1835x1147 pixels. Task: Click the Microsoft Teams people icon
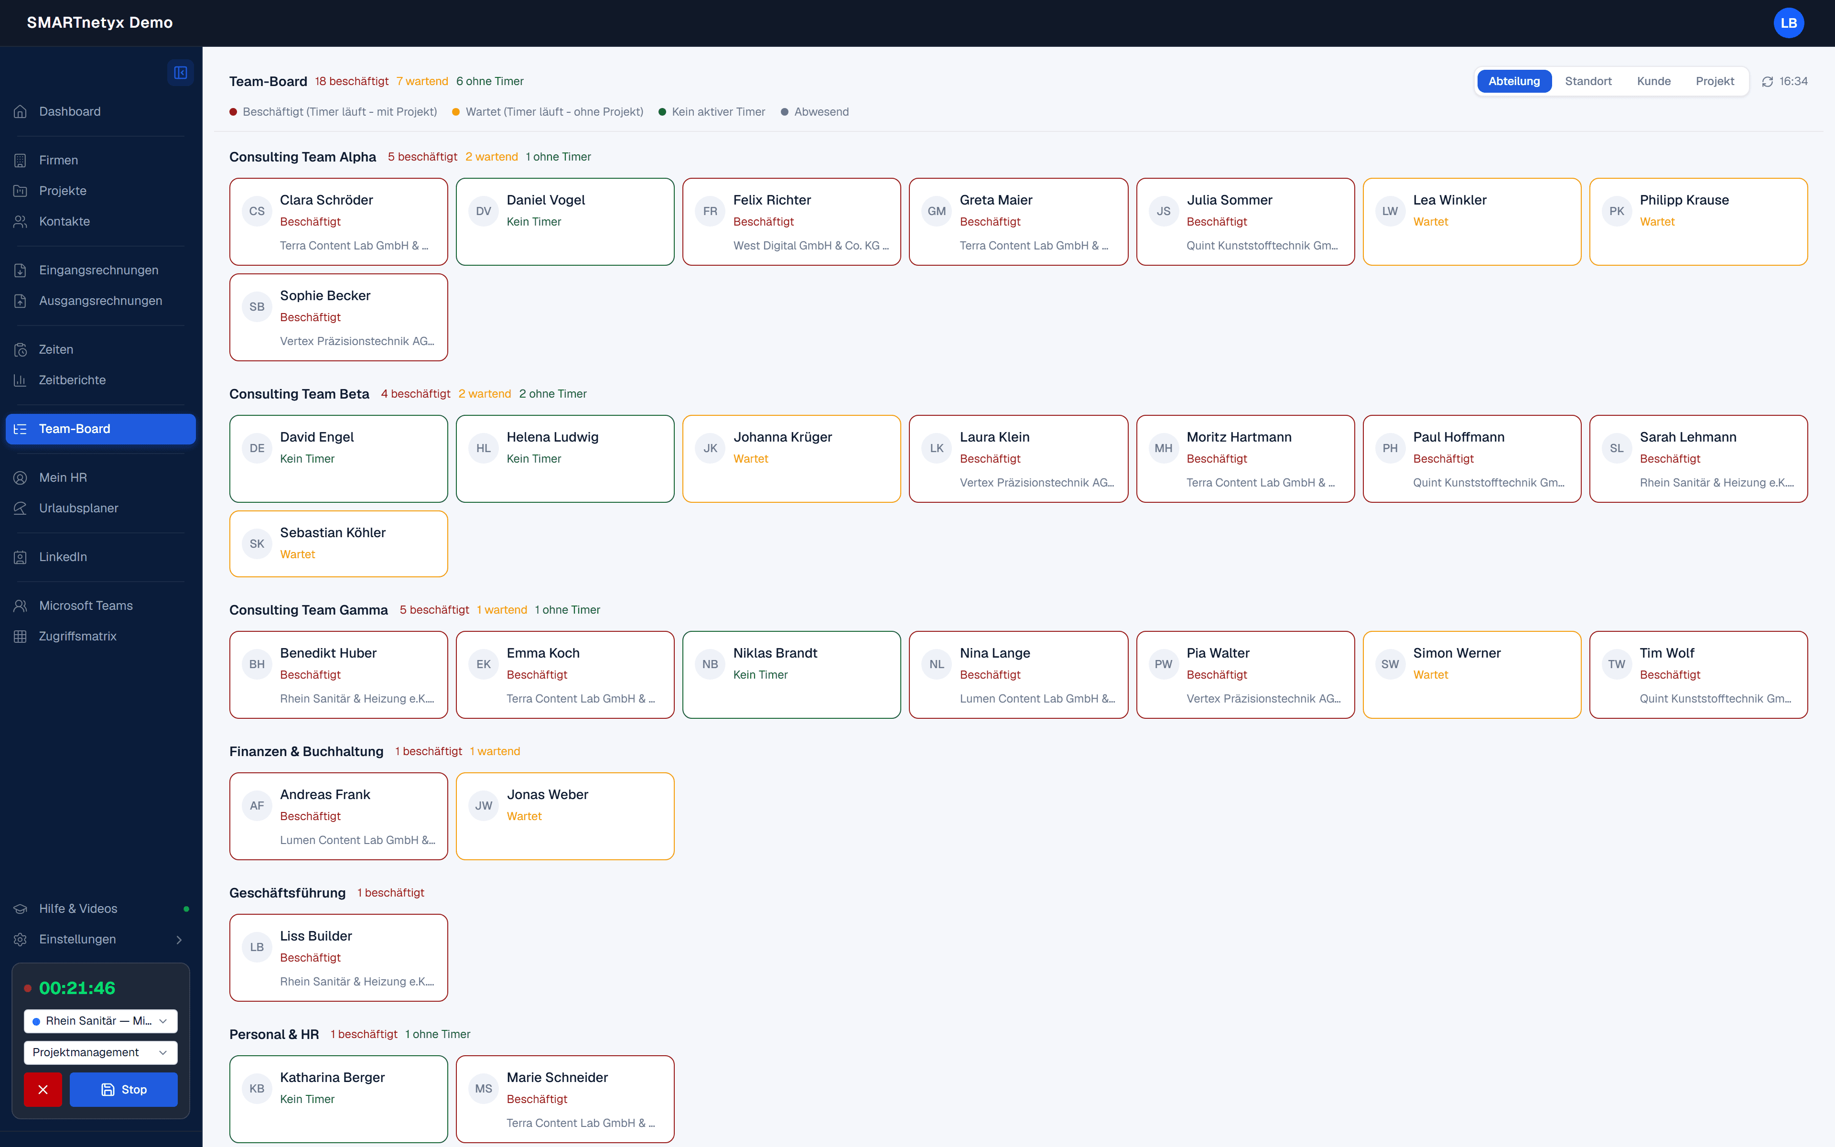tap(21, 606)
